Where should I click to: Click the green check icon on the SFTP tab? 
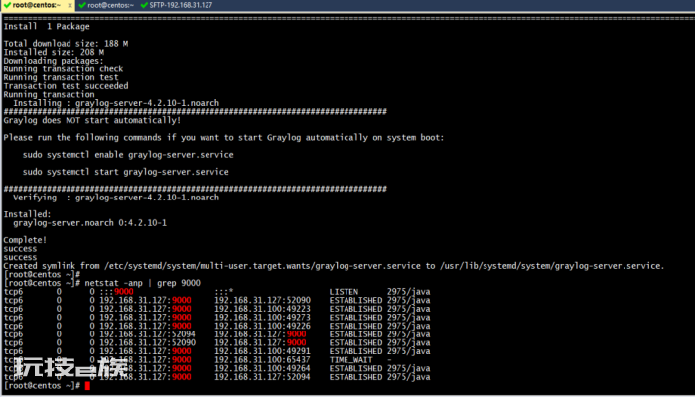tap(144, 5)
